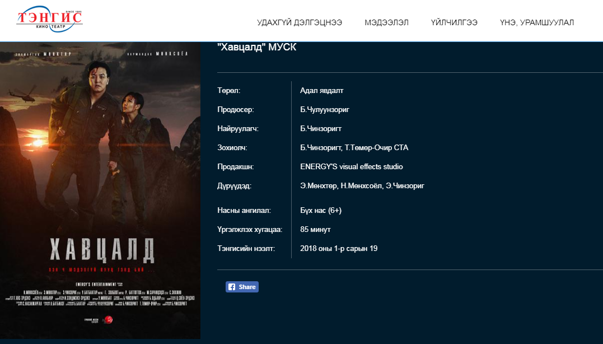Select the duration 85 минут
Viewport: 603px width, 344px height.
315,229
